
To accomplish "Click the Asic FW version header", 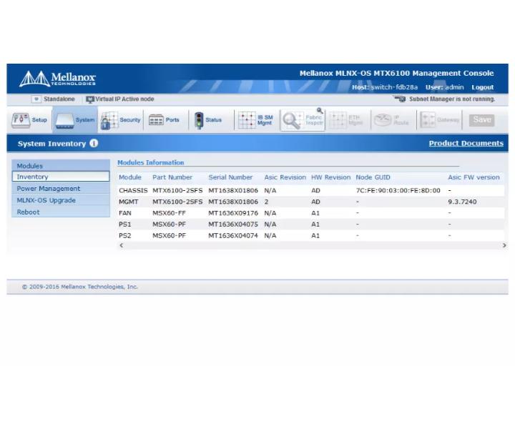I will coord(474,177).
